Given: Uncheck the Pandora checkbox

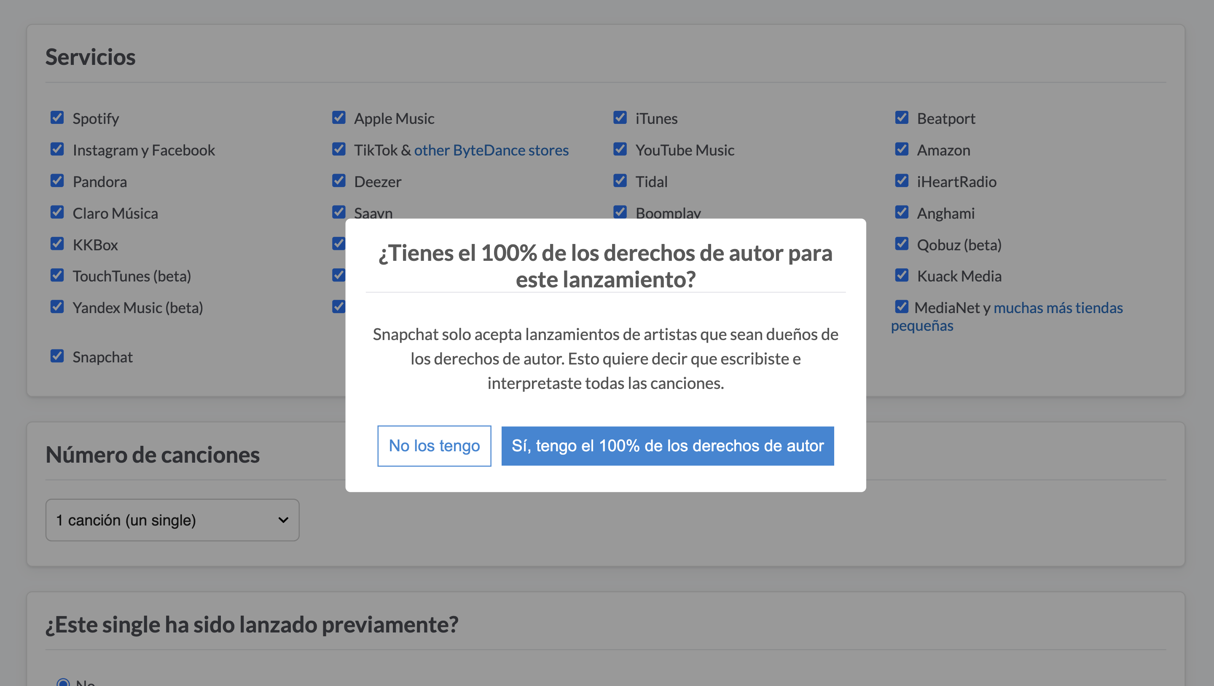Looking at the screenshot, I should [57, 180].
